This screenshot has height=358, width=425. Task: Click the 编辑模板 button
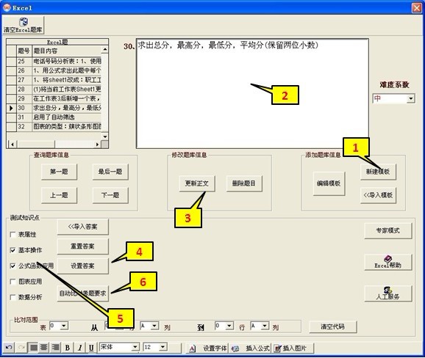pos(329,183)
